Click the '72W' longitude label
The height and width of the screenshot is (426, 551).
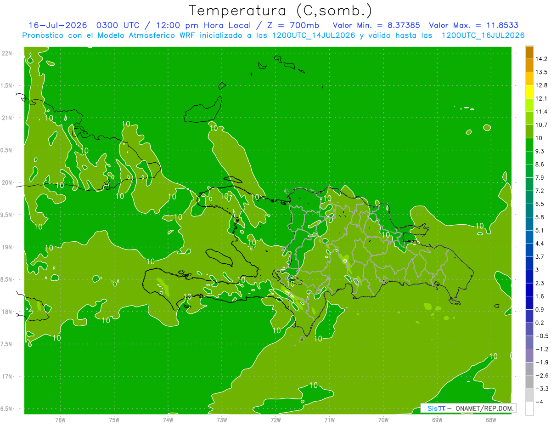(x=275, y=420)
